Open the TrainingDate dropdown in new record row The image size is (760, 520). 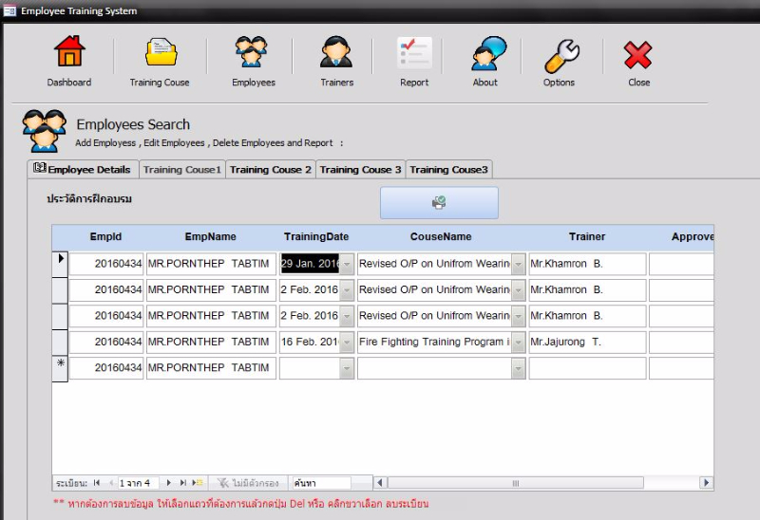(347, 368)
